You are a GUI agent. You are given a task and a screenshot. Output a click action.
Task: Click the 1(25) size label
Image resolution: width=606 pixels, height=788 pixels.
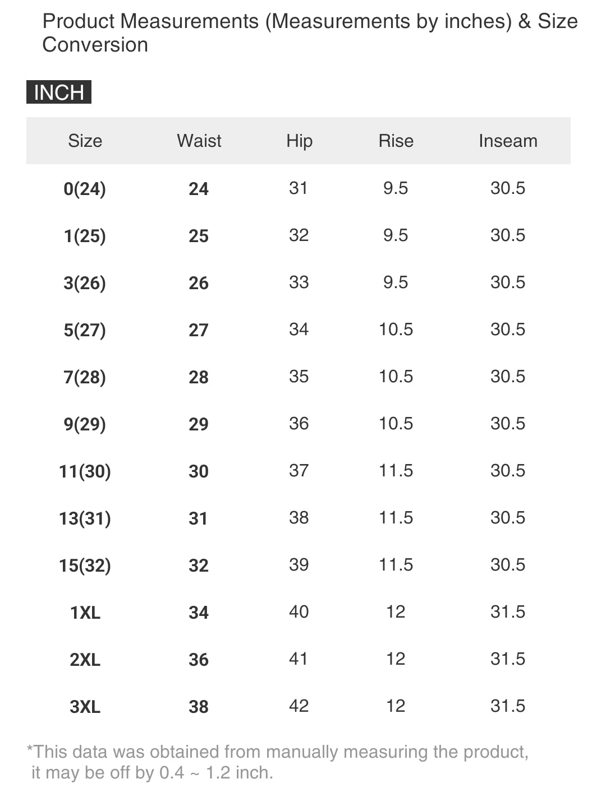pos(85,236)
